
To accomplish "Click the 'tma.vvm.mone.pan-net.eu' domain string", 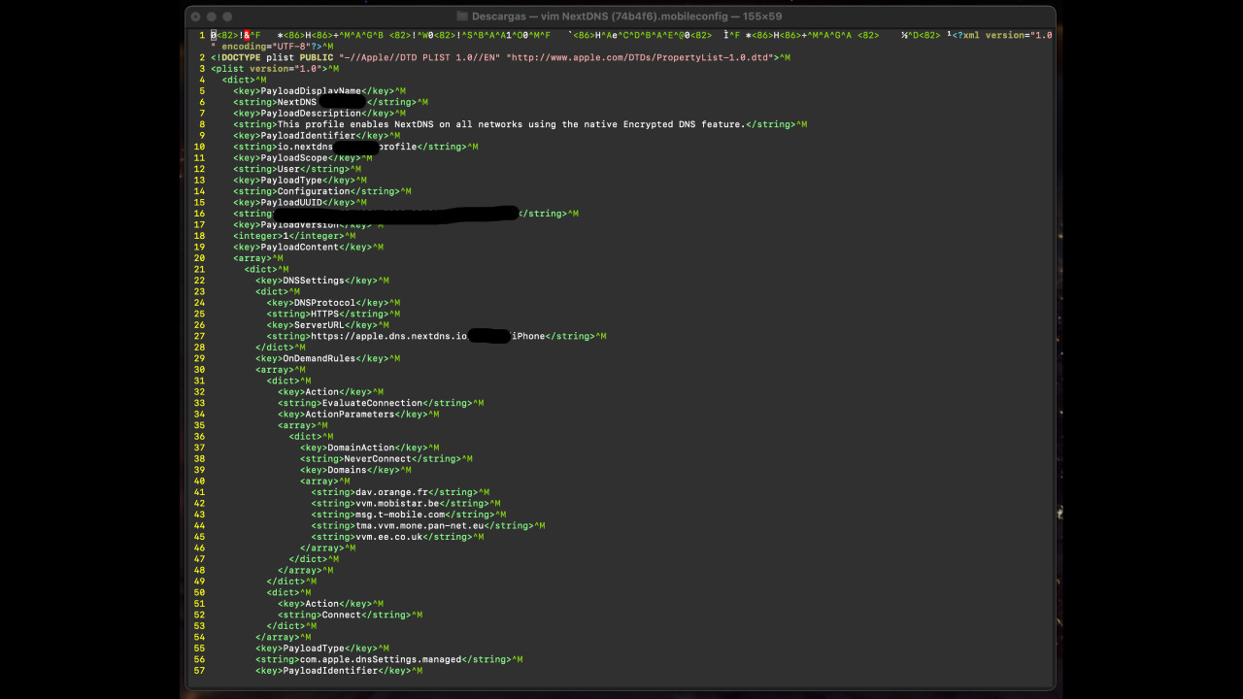I will 420,526.
